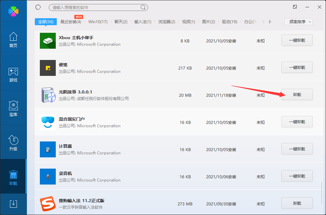Switch to 驱动(19) tab

tap(229, 22)
